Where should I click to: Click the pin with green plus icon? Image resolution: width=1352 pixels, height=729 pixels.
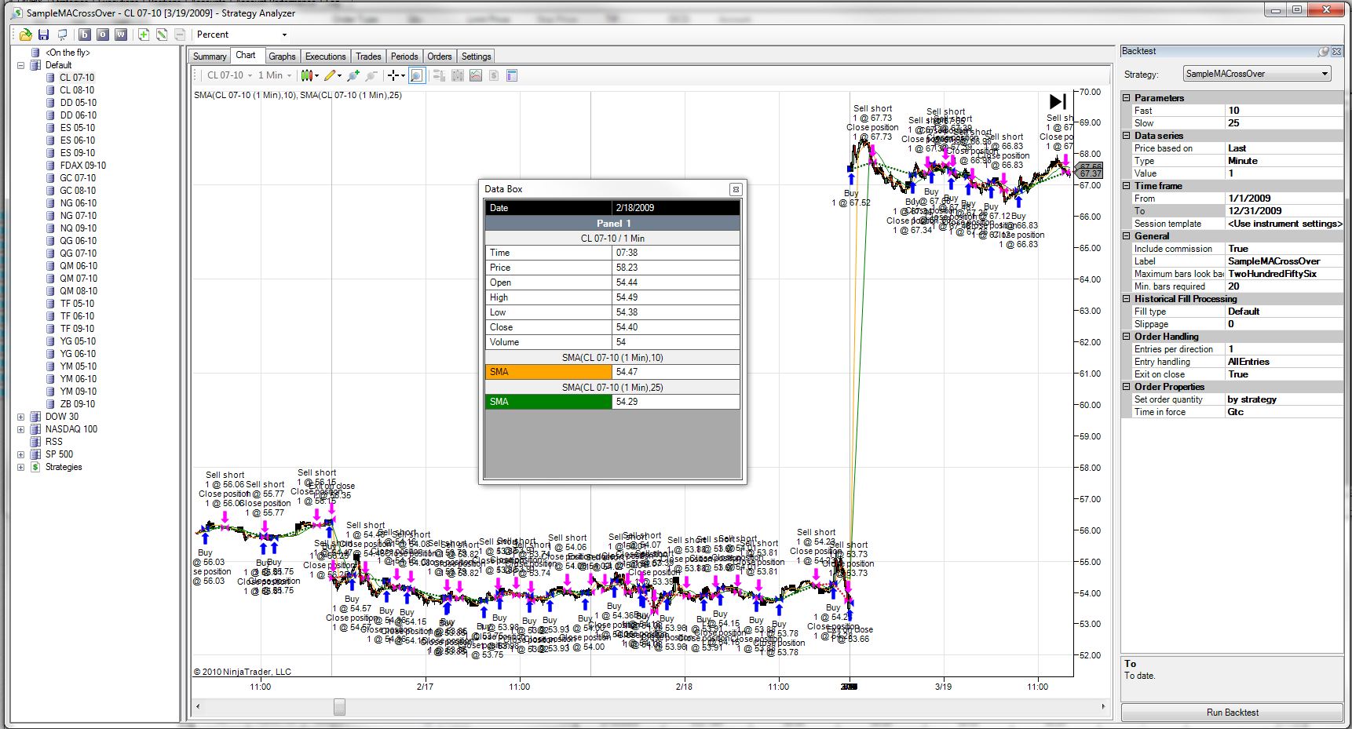[353, 75]
